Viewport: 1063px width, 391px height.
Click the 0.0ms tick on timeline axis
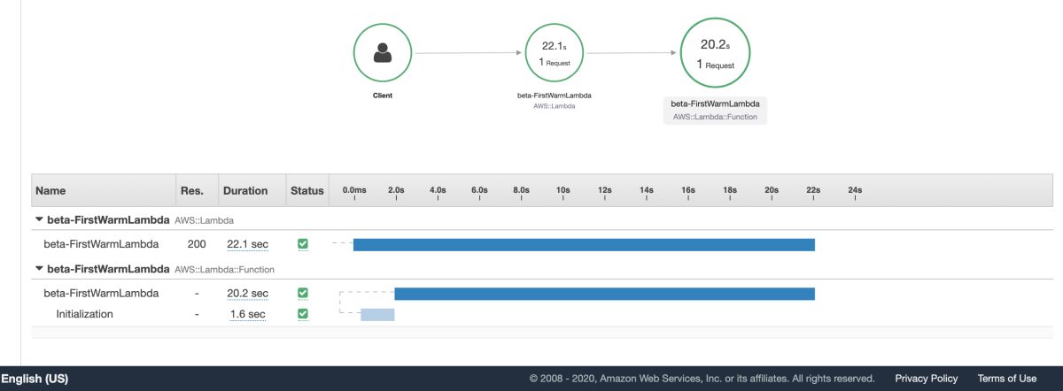(x=354, y=190)
